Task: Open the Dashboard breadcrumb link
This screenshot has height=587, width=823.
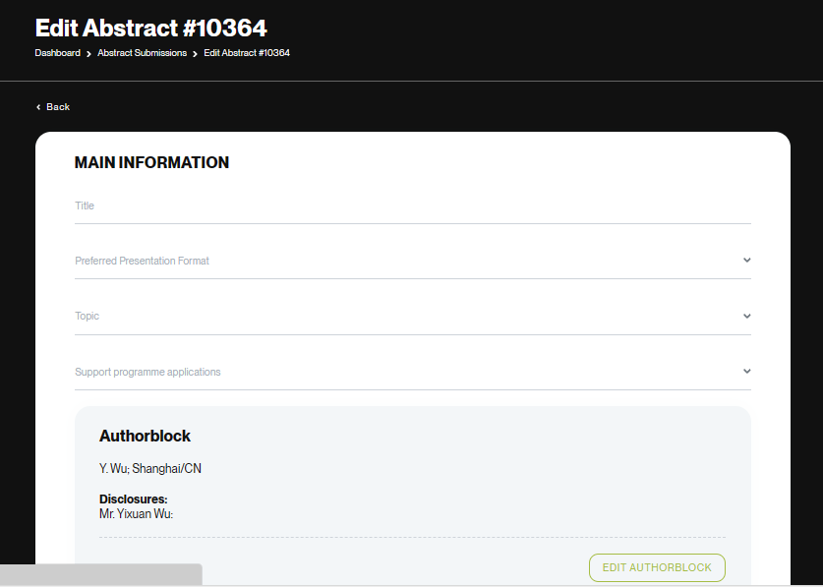Action: [57, 53]
